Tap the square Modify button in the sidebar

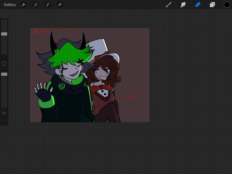tap(4, 63)
